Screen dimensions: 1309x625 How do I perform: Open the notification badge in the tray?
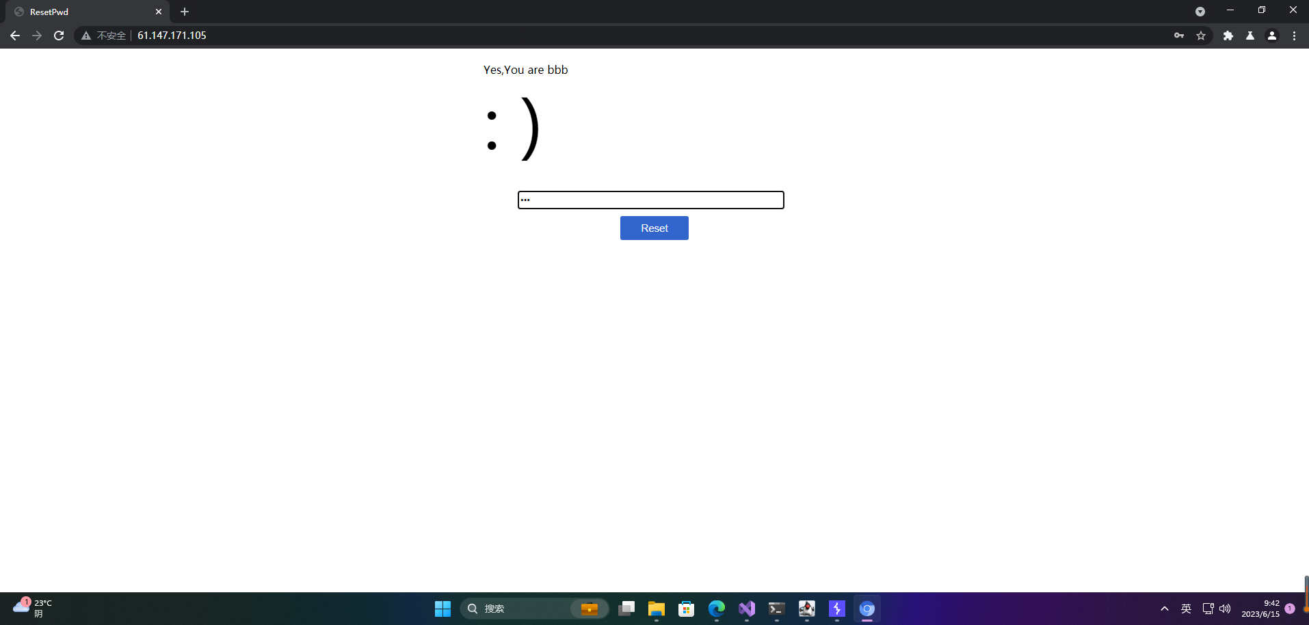coord(1290,609)
